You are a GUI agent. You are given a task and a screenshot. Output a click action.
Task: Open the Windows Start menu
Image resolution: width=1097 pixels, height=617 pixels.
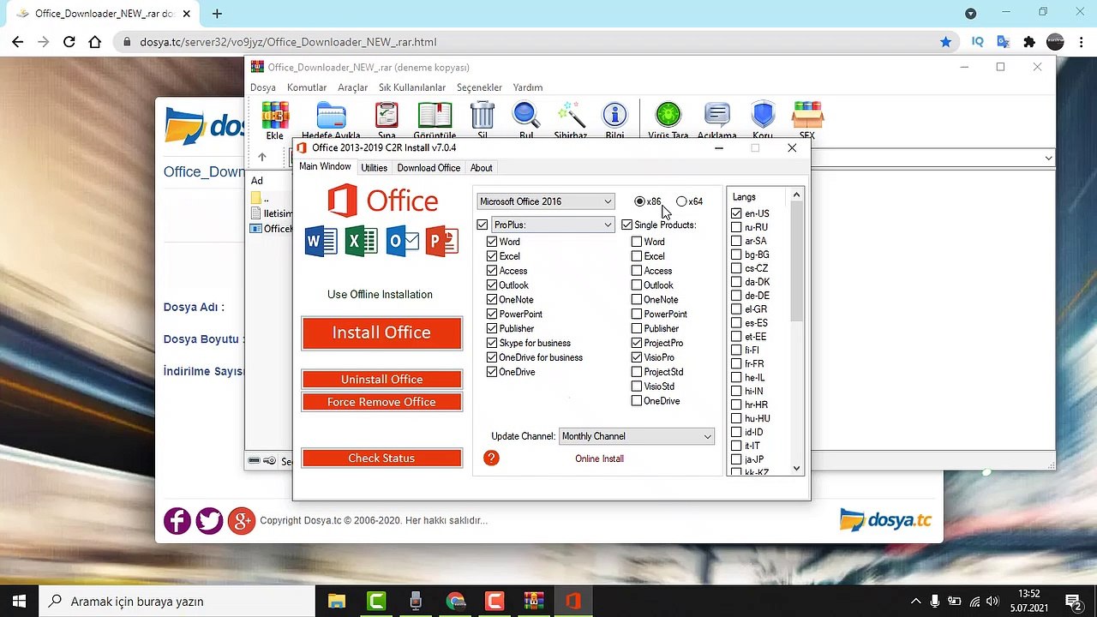click(x=19, y=602)
